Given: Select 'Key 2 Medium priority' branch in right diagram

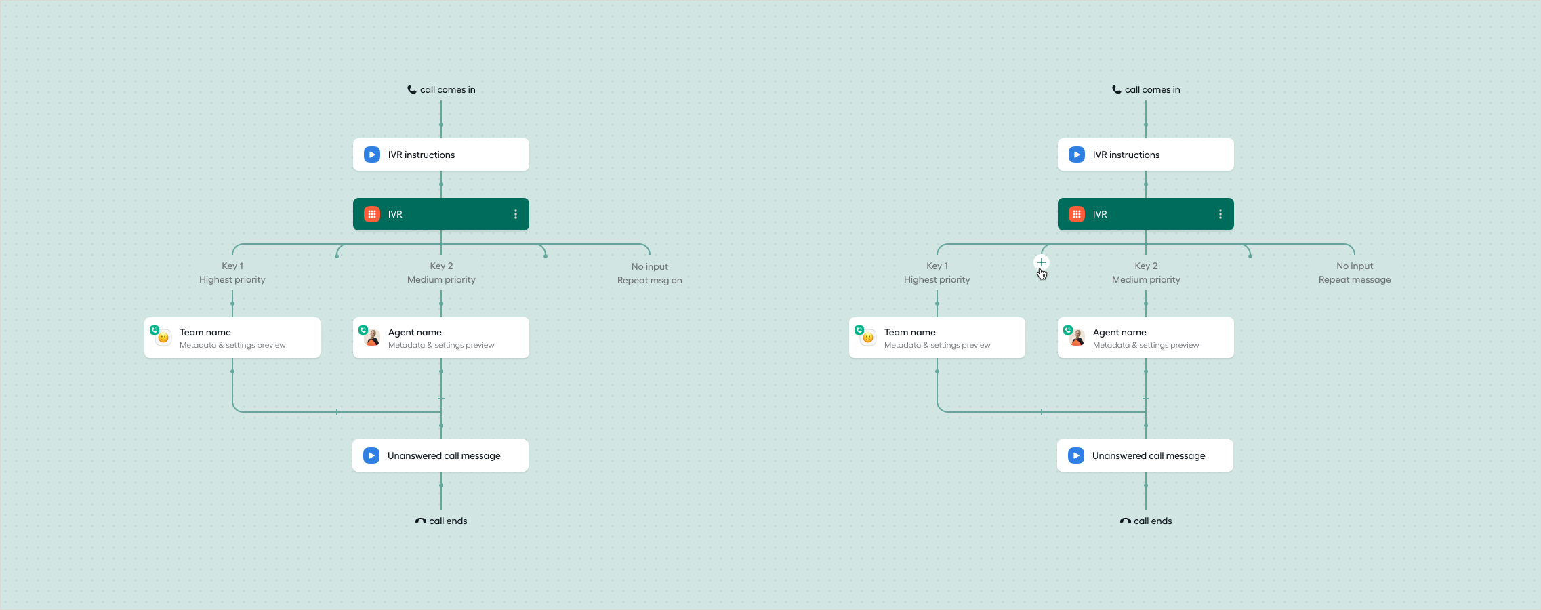Looking at the screenshot, I should point(1146,273).
